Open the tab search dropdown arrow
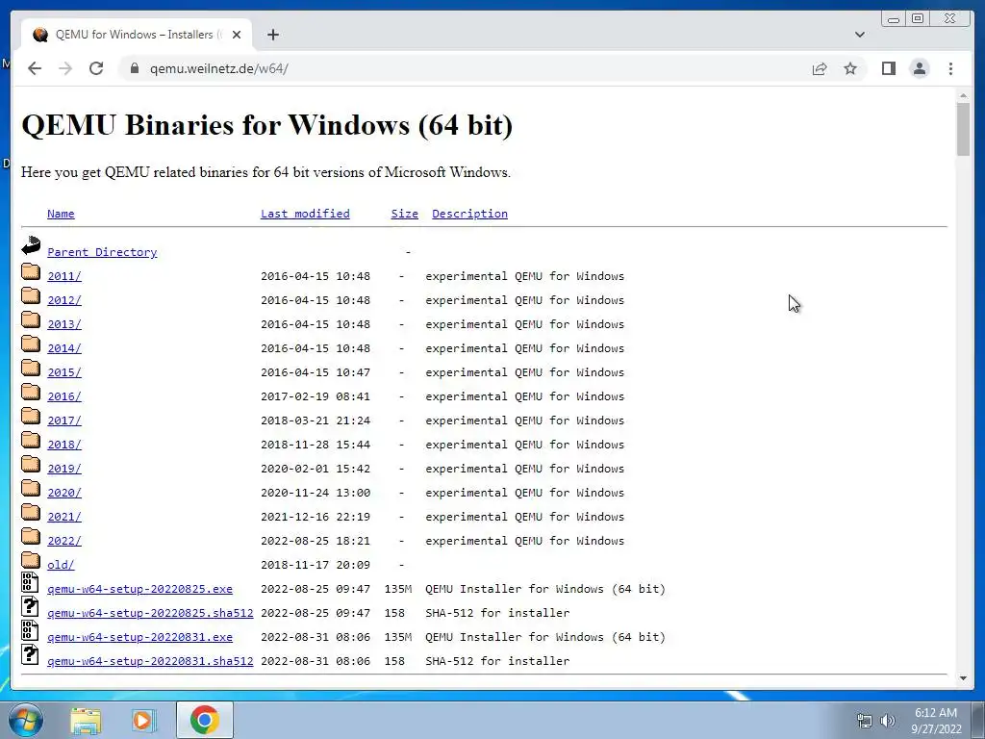Viewport: 985px width, 739px height. pos(859,35)
